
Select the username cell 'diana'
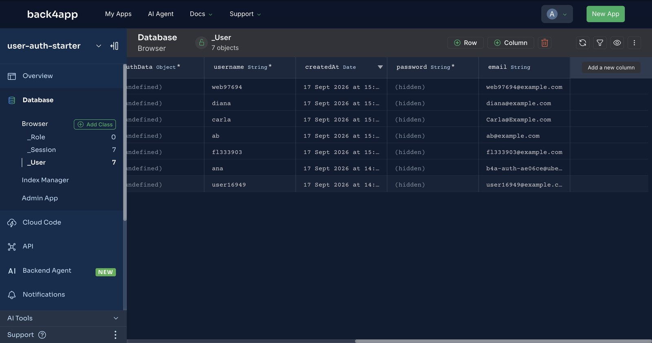(250, 103)
